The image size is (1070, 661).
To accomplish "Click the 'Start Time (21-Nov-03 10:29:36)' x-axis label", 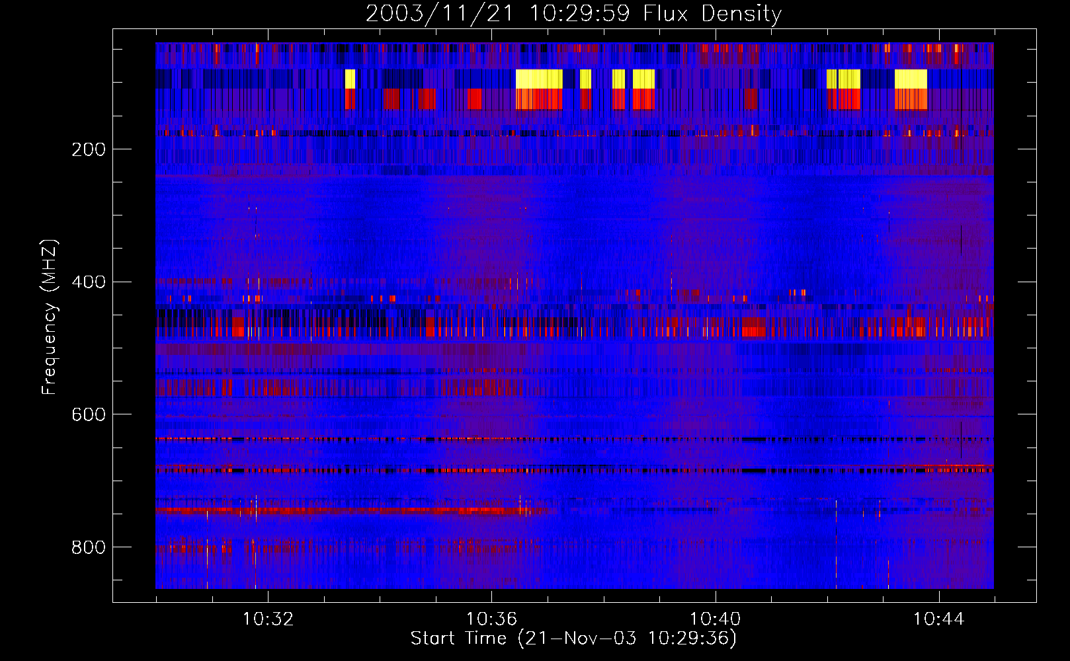I will tap(573, 639).
